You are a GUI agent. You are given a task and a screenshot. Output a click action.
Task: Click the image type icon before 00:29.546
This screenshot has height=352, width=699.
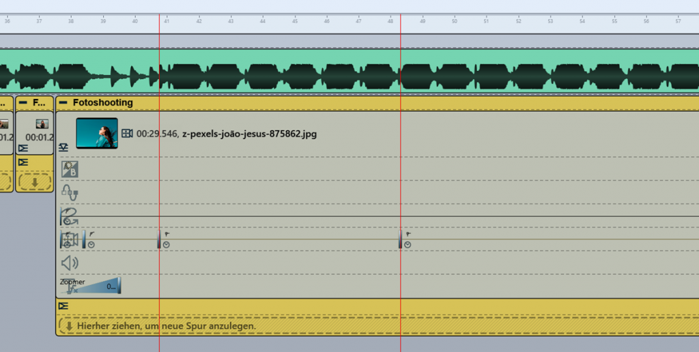point(127,134)
